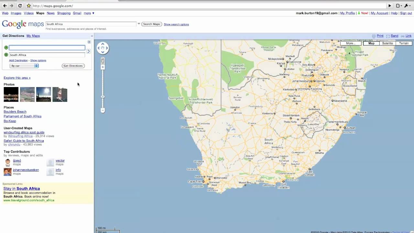Screen dimensions: 414x233
Task: Select the Get Directions tab
Action: click(13, 36)
